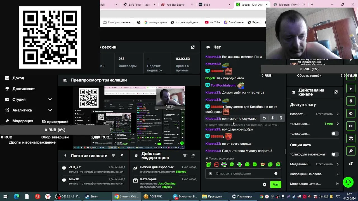Viewport: 358px width, 201px height.
Task: Open Дропы и вознаграждение in sidebar
Action: click(32, 142)
